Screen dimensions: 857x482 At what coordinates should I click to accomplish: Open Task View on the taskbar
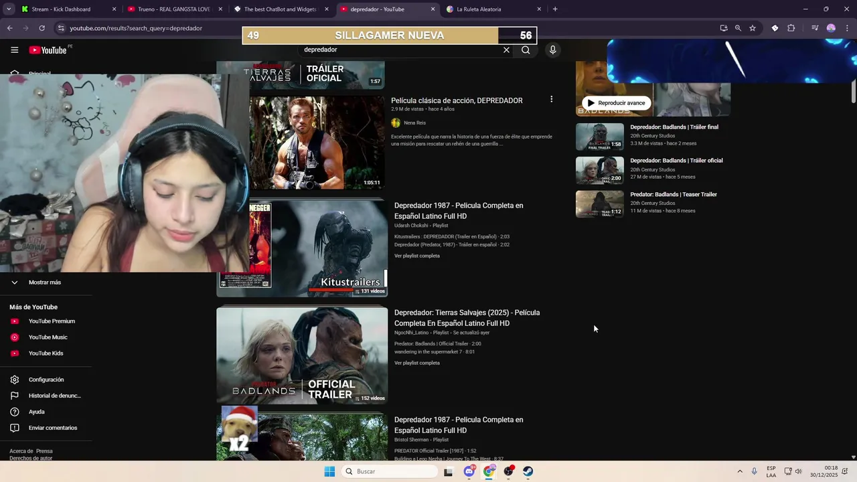point(449,471)
